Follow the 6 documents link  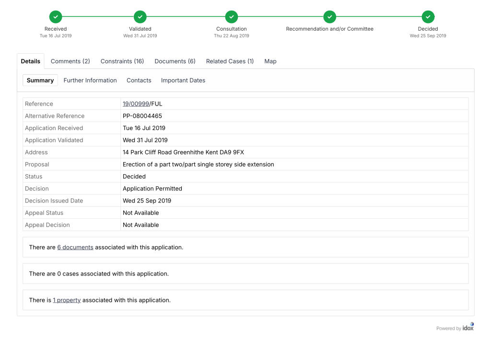[x=75, y=248]
